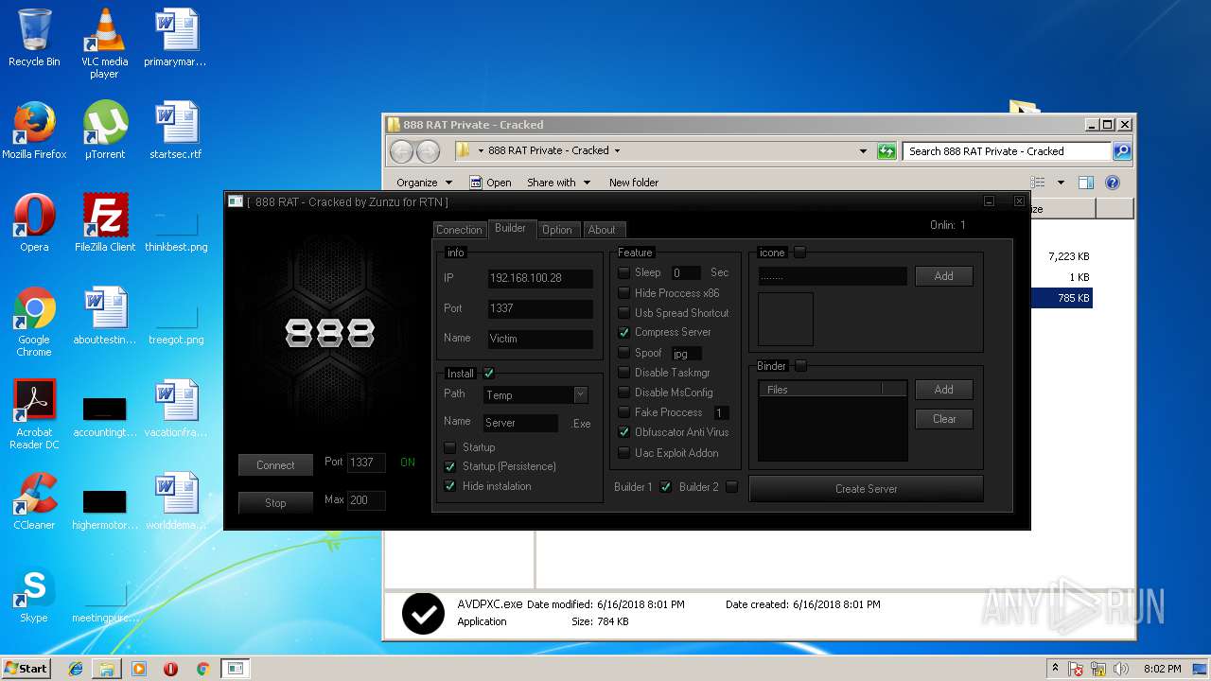This screenshot has width=1211, height=681.
Task: Refresh Explorer address bar
Action: (x=886, y=151)
